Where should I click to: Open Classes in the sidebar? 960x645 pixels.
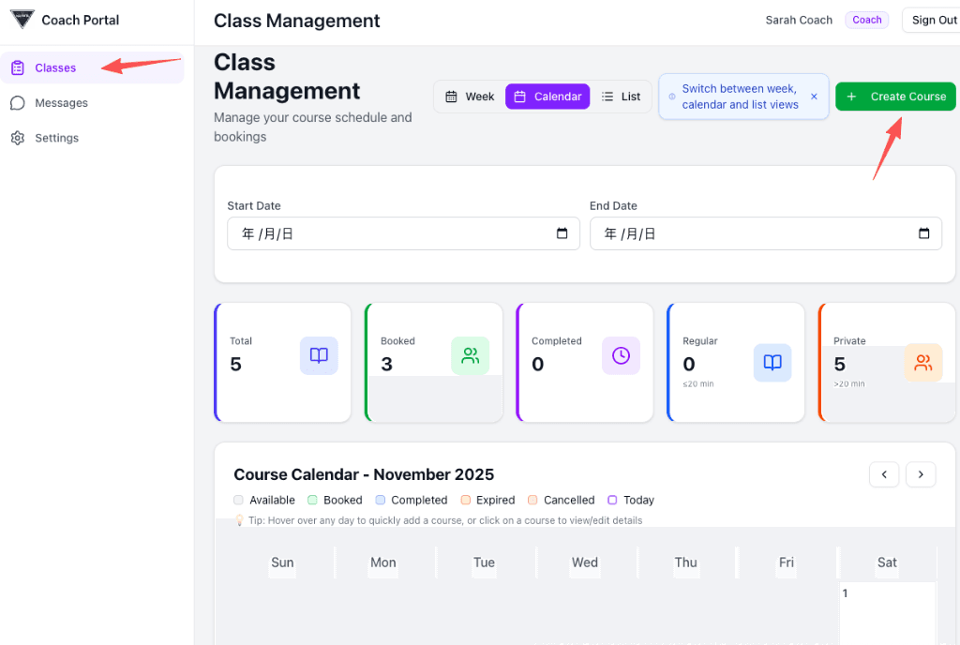[x=55, y=67]
